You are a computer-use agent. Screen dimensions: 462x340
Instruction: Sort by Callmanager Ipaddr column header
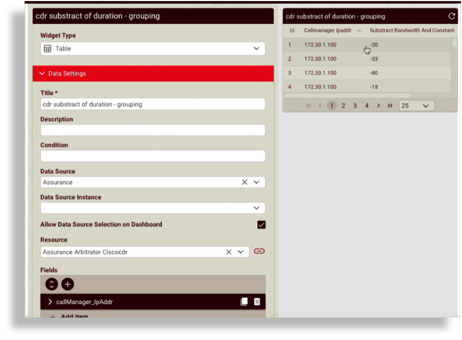329,31
